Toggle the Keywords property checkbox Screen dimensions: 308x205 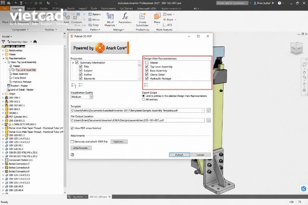pos(80,78)
